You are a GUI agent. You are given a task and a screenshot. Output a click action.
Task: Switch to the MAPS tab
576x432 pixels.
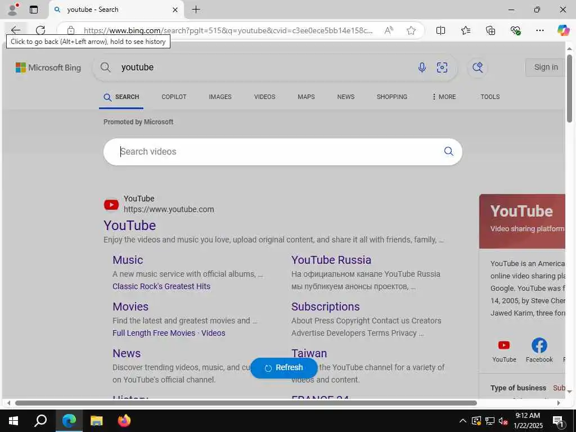306,97
